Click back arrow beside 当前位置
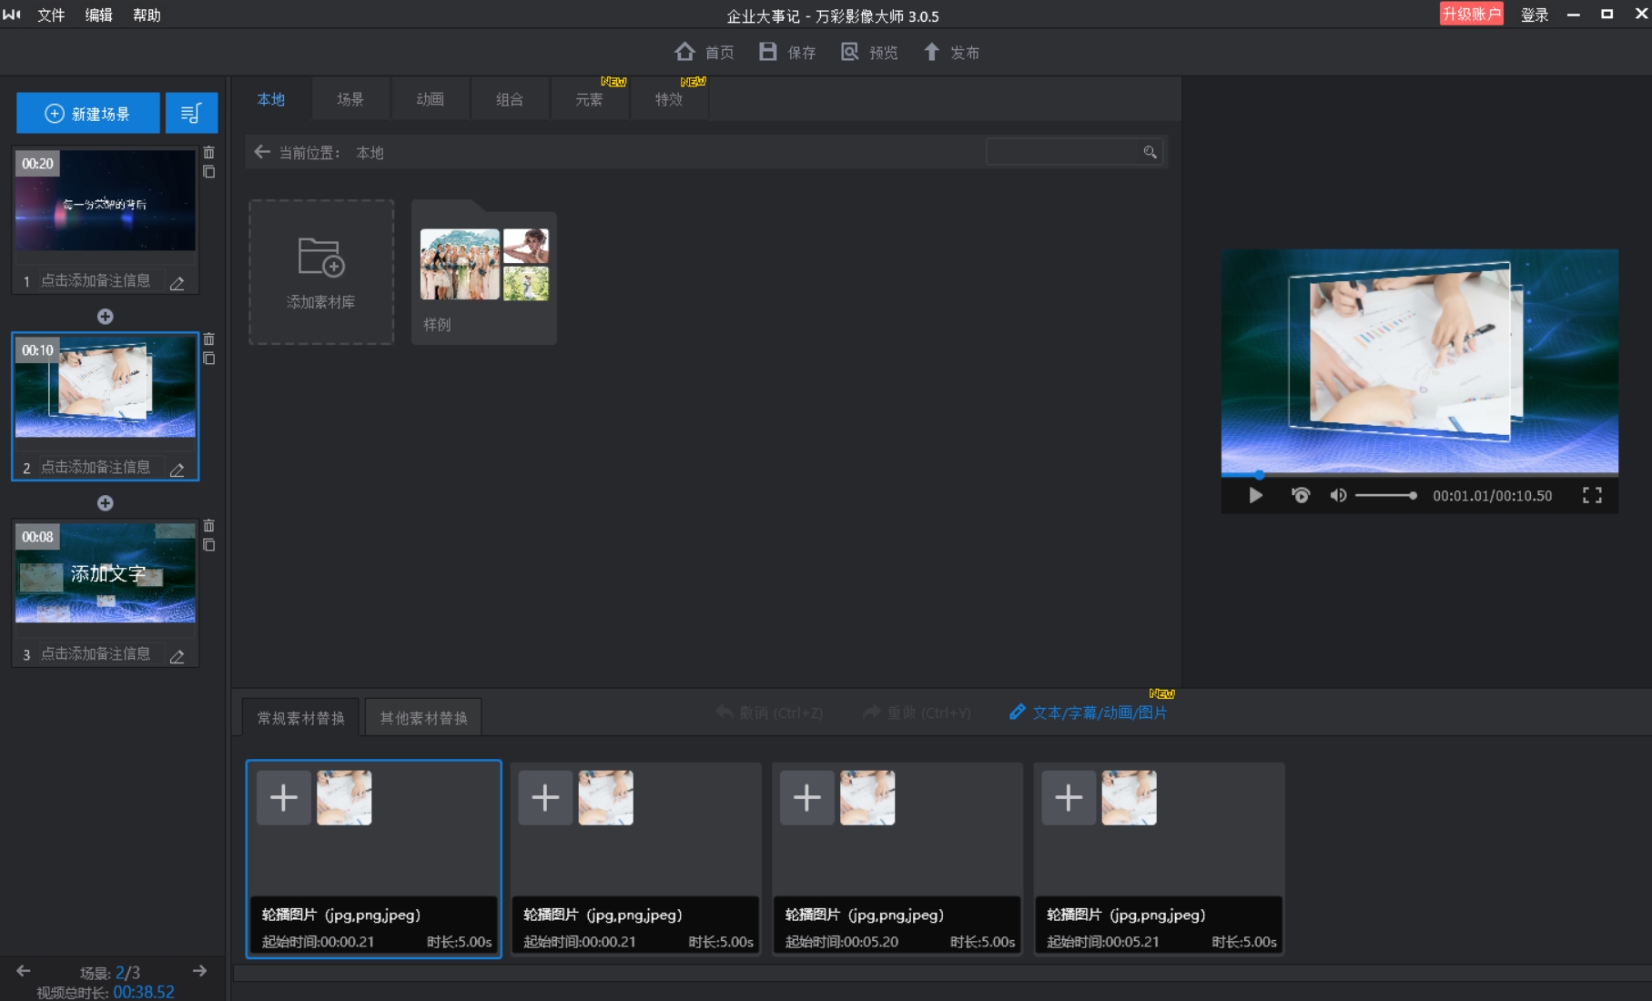 point(262,152)
